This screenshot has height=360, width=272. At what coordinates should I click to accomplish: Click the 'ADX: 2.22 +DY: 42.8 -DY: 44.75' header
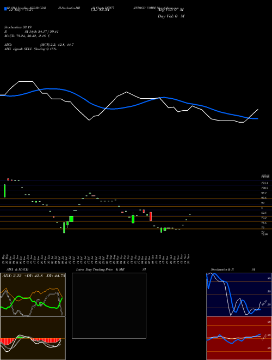tap(33, 276)
